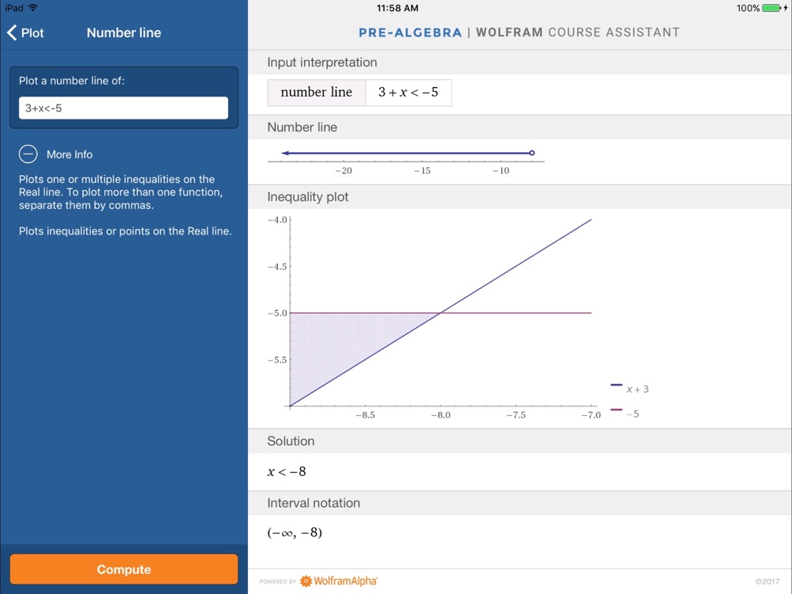Collapse the More Info section
The image size is (792, 594).
click(x=29, y=154)
